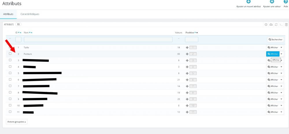Click the move handle icon in row ID 9
The width and height of the screenshot is (289, 134).
tap(187, 99)
